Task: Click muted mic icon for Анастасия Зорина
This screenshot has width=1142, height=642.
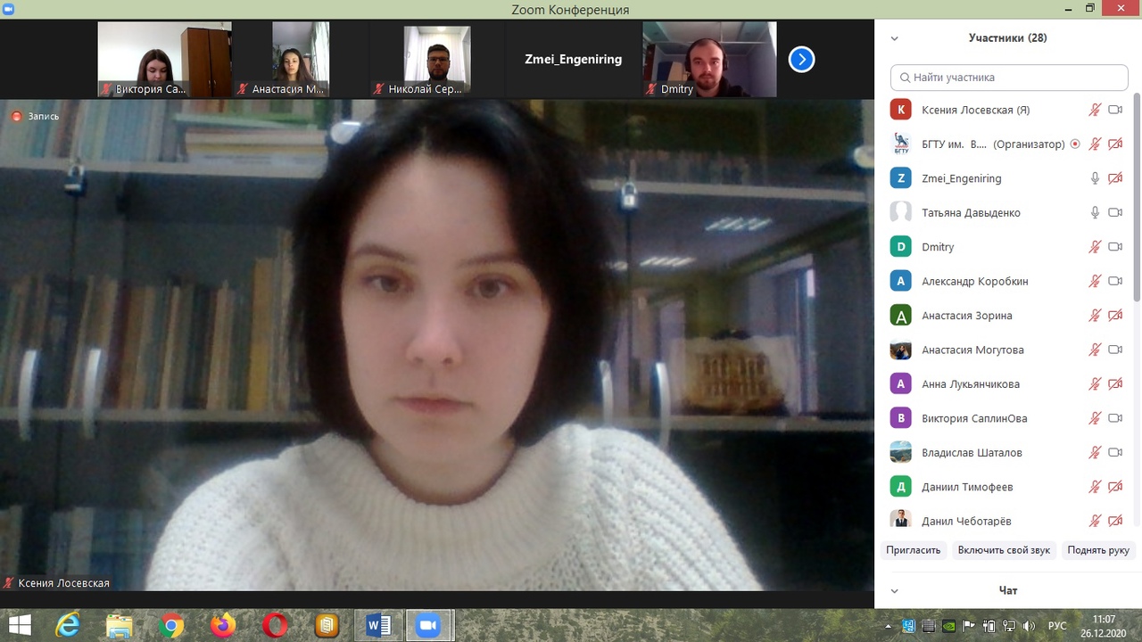Action: (1095, 315)
